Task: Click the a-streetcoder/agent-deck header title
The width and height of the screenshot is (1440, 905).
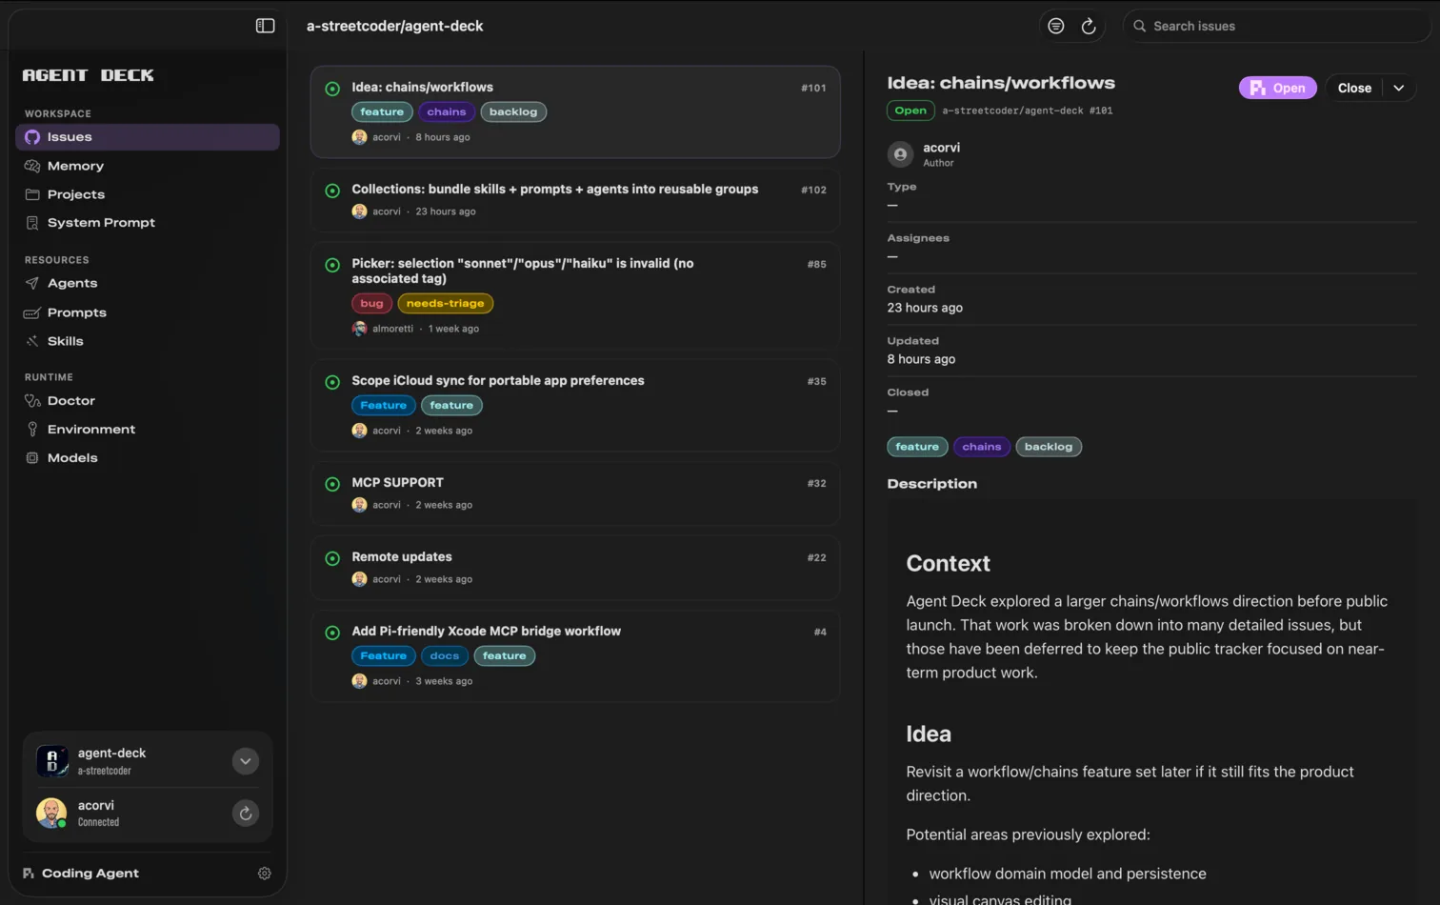Action: tap(394, 26)
